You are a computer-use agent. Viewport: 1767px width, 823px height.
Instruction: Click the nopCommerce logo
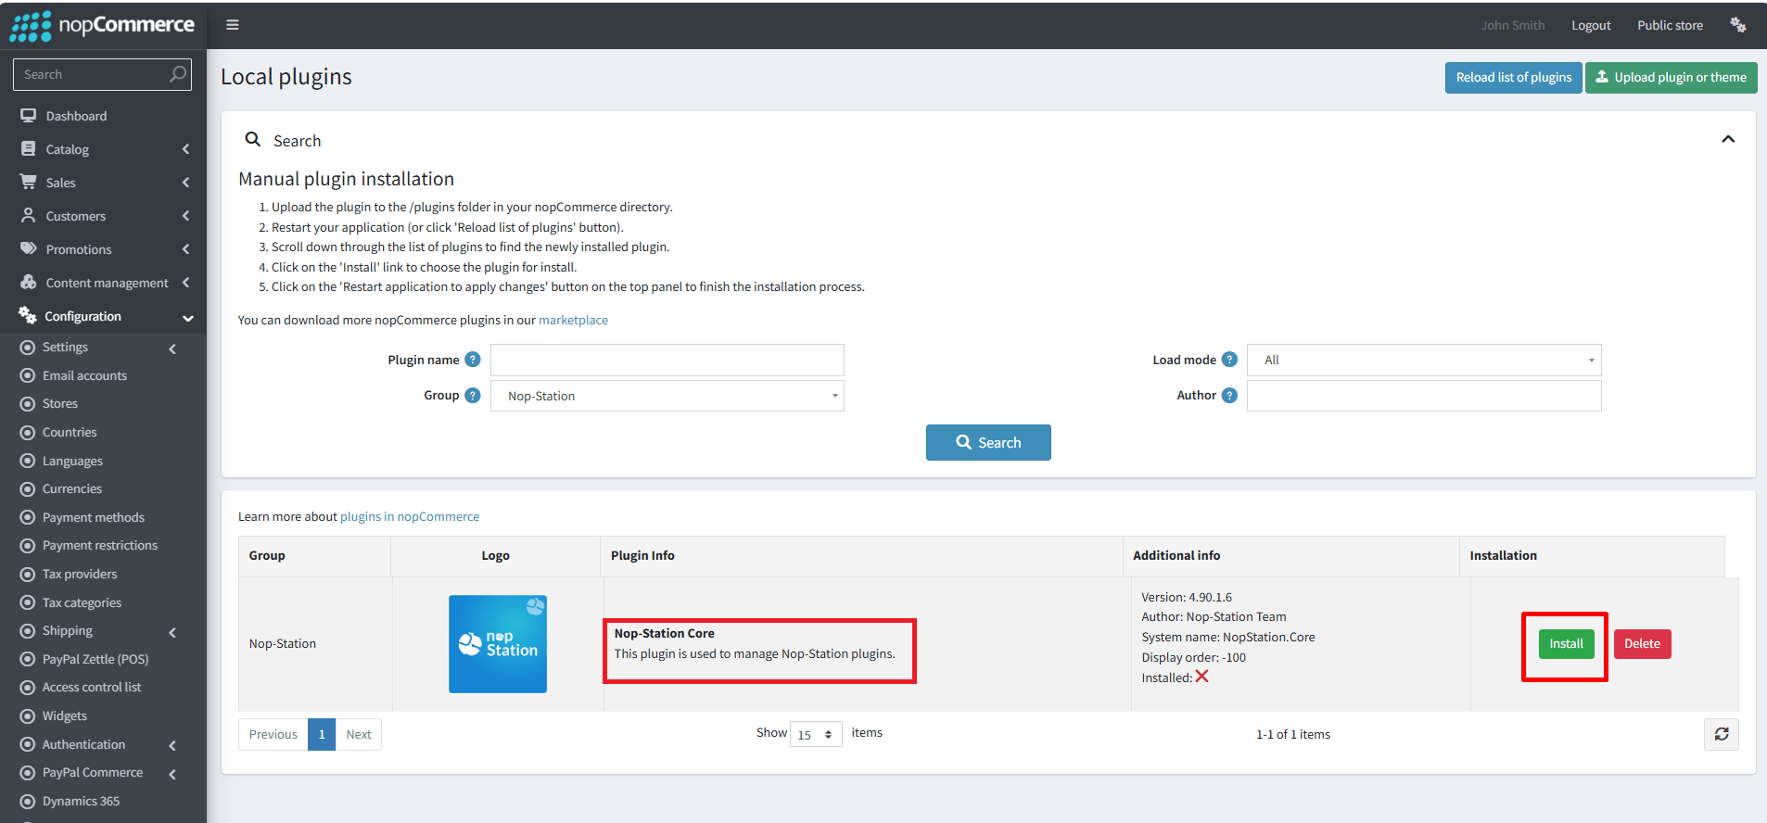(x=102, y=26)
